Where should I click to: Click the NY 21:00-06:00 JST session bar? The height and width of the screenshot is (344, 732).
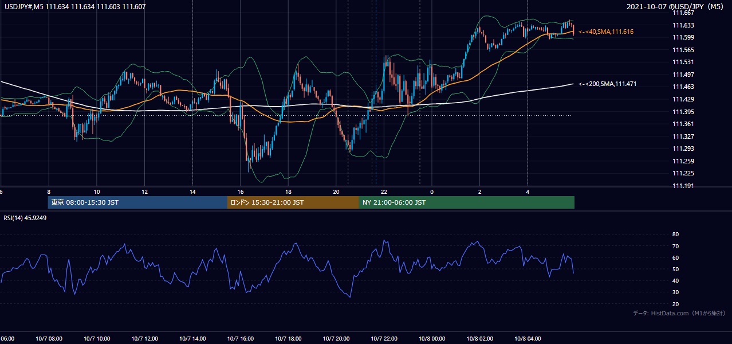(x=467, y=202)
